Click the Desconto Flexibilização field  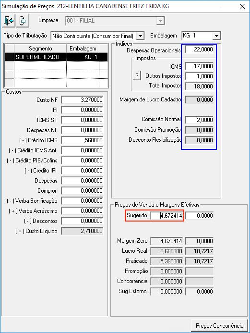pyautogui.click(x=199, y=140)
